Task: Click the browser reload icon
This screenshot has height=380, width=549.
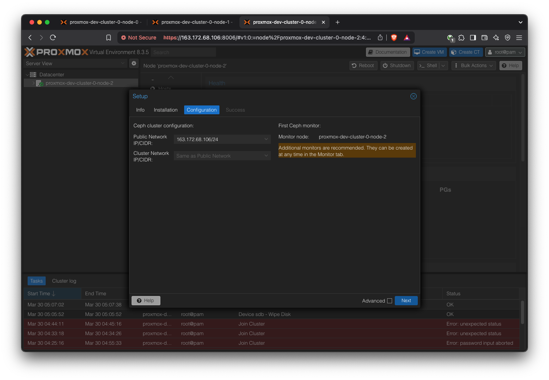Action: pos(53,38)
